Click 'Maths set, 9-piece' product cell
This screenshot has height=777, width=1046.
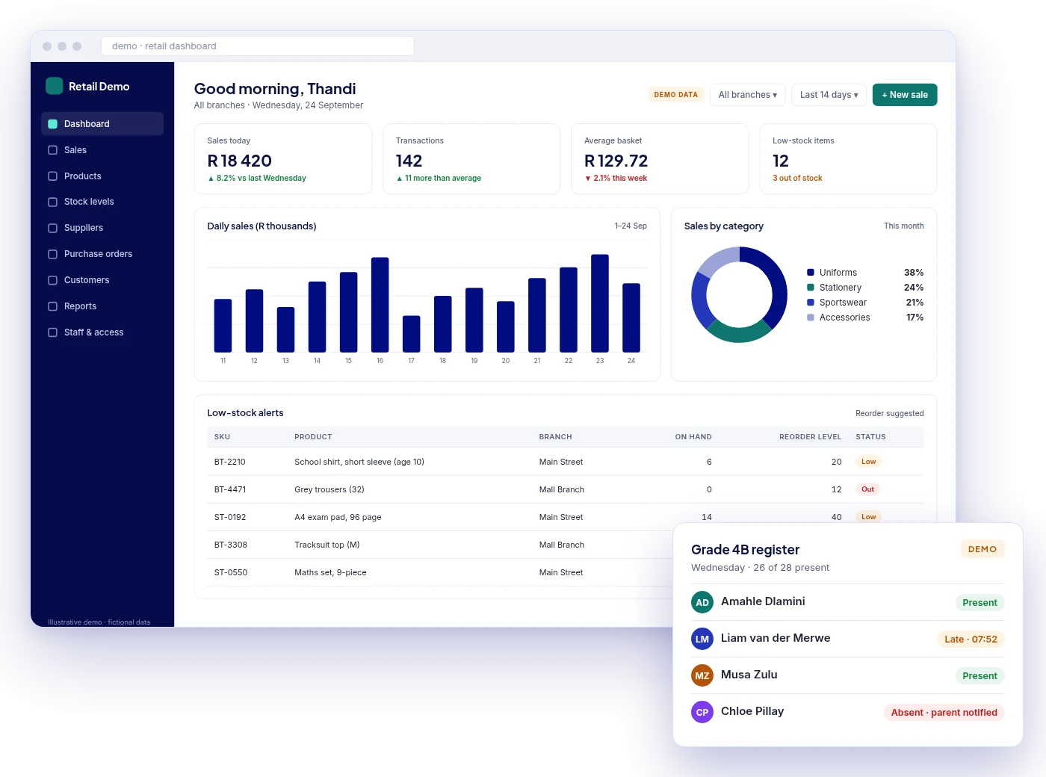point(330,572)
